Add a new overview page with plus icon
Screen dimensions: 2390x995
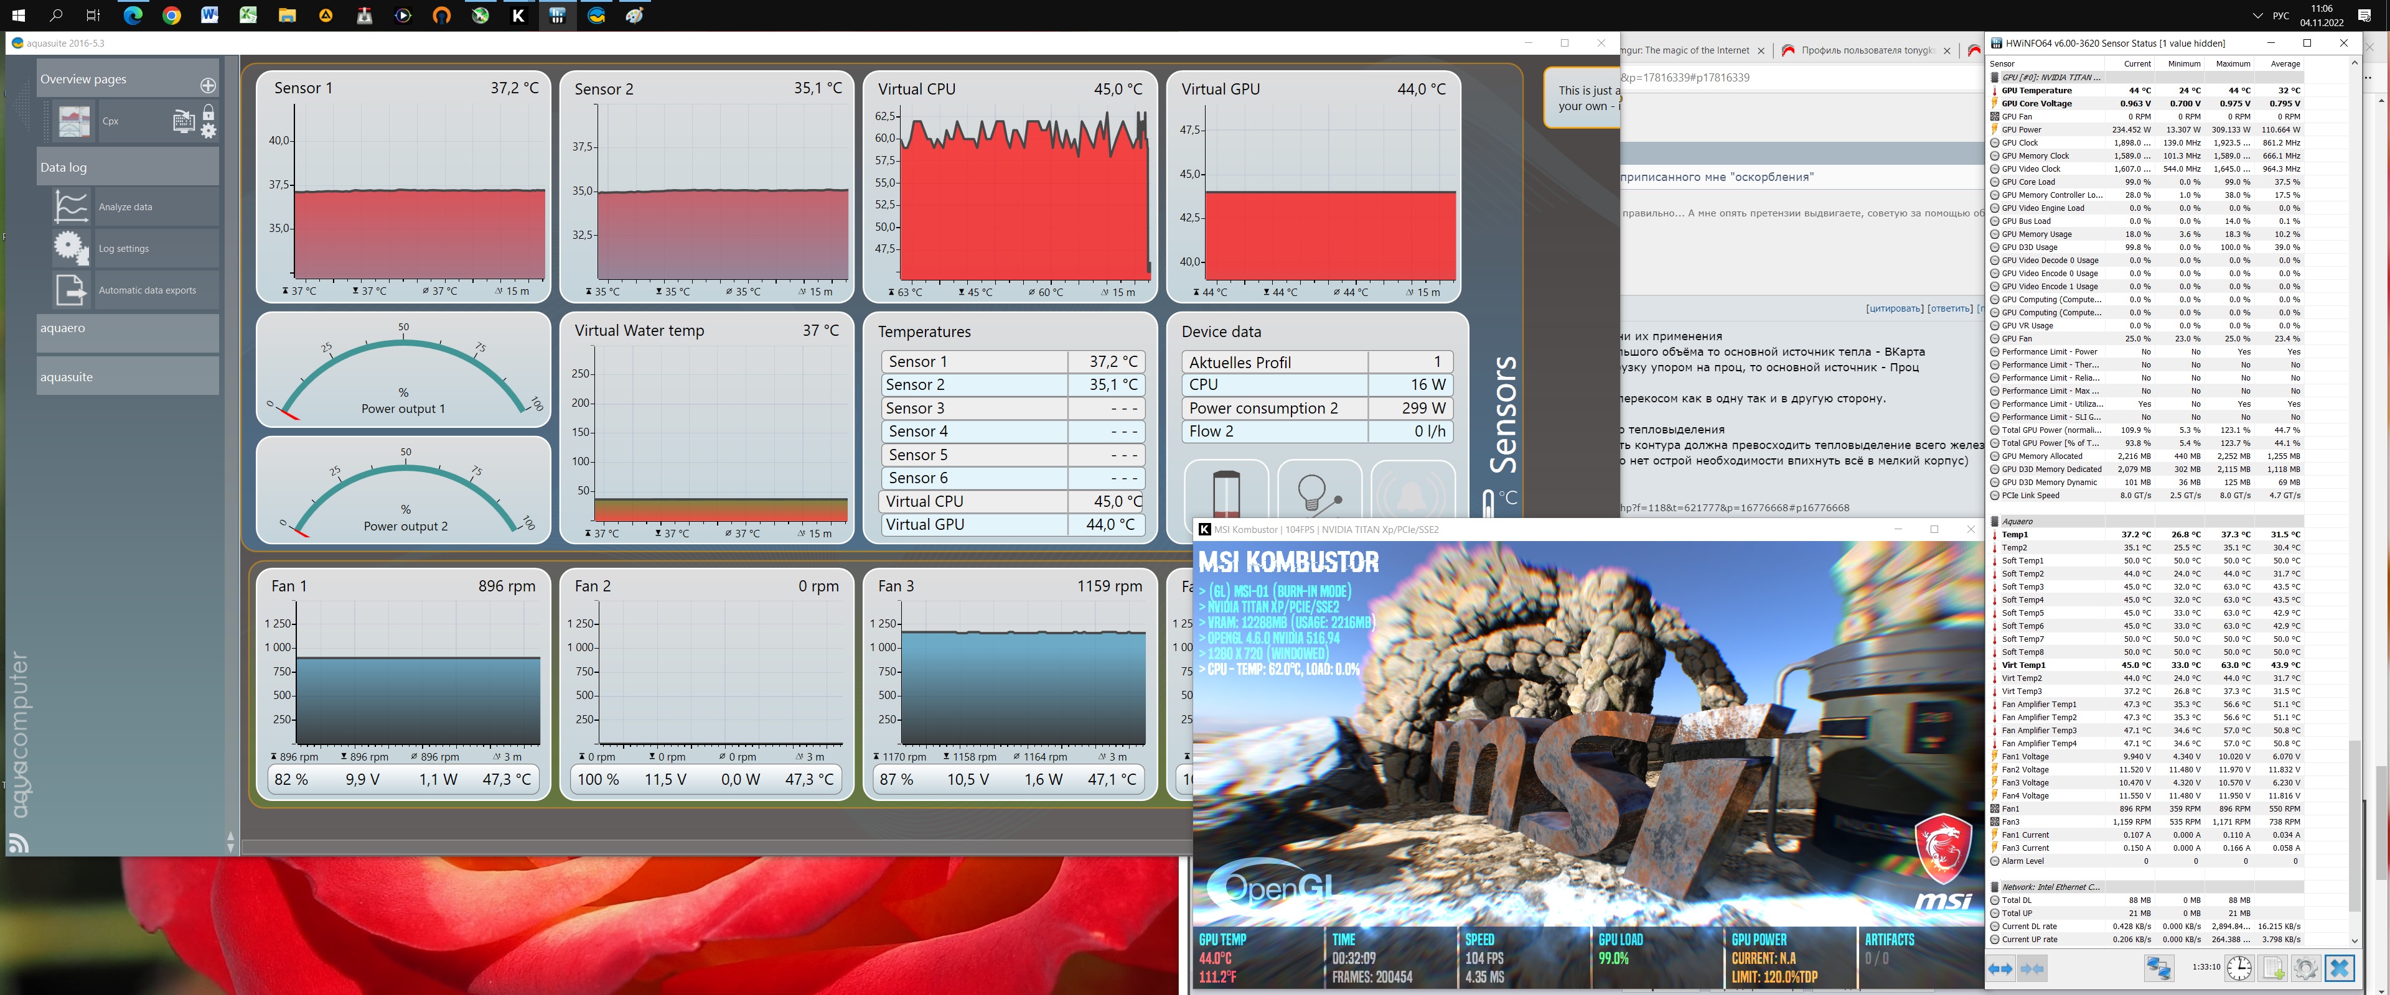point(208,85)
